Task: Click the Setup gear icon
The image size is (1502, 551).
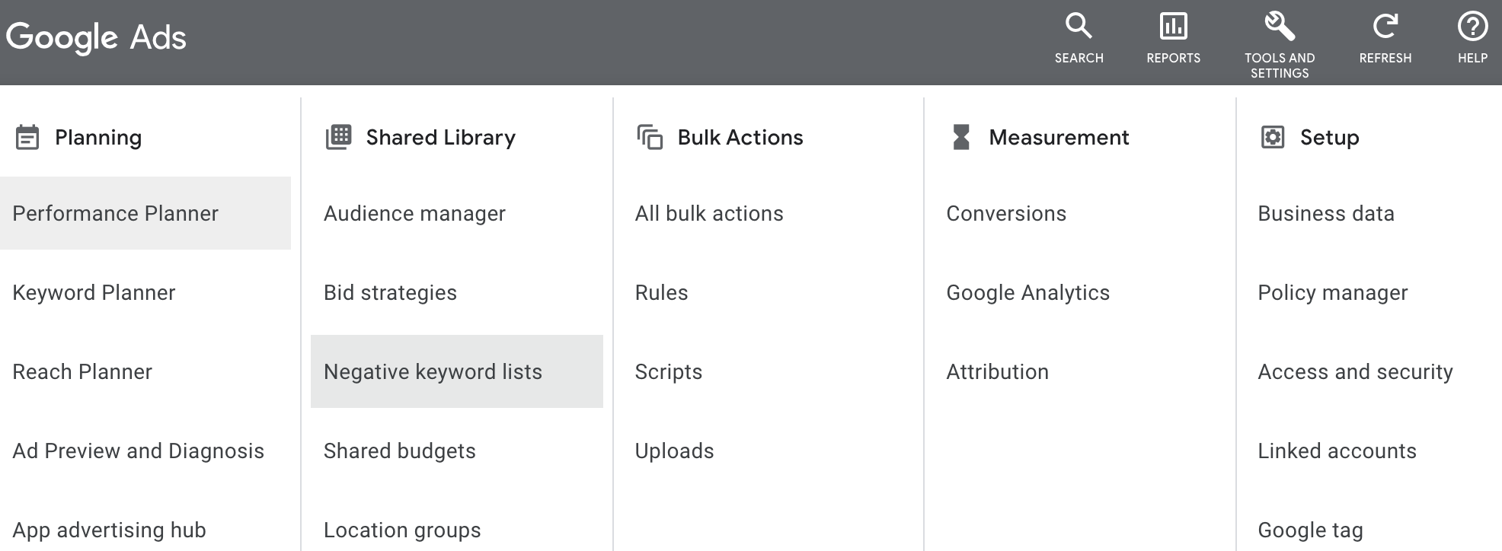Action: [1273, 137]
